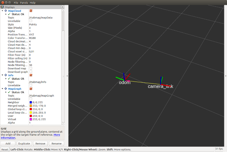Open the Panels menu
227x152 pixels.
(24, 2)
